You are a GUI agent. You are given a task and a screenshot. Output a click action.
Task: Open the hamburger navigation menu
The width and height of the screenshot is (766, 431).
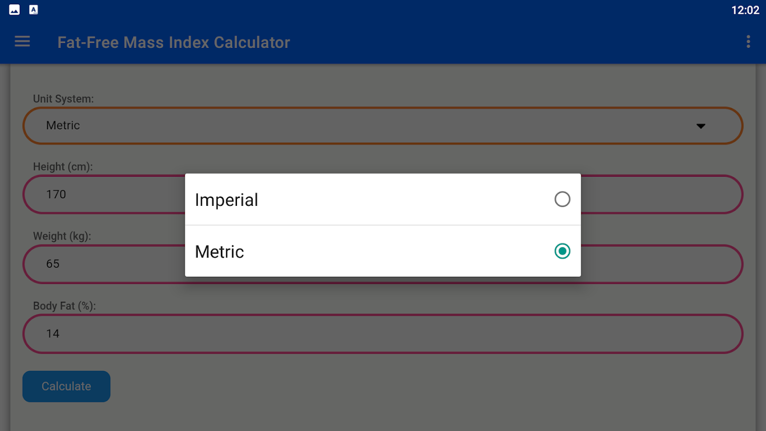click(x=22, y=42)
